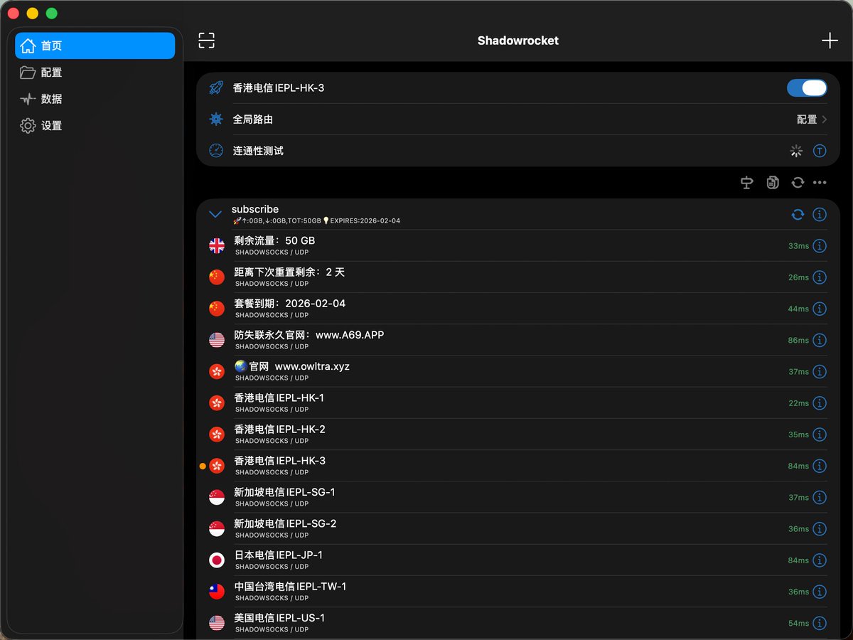Select server 中国台湾电信 IEPL-TW-1
Viewport: 853px width, 640px height.
click(518, 592)
